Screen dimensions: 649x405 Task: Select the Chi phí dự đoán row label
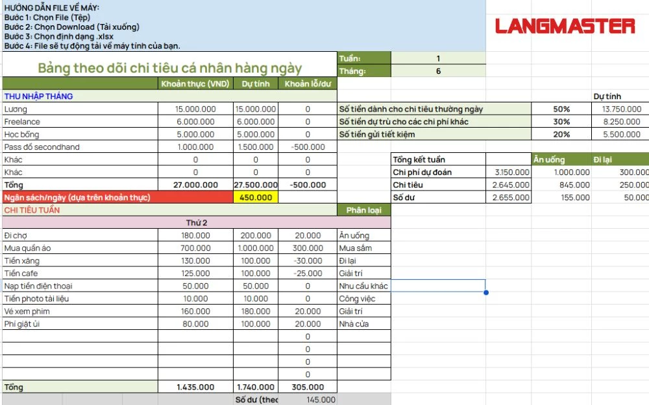(422, 172)
